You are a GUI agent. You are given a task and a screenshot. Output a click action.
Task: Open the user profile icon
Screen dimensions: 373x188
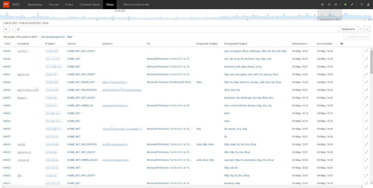coord(369,4)
